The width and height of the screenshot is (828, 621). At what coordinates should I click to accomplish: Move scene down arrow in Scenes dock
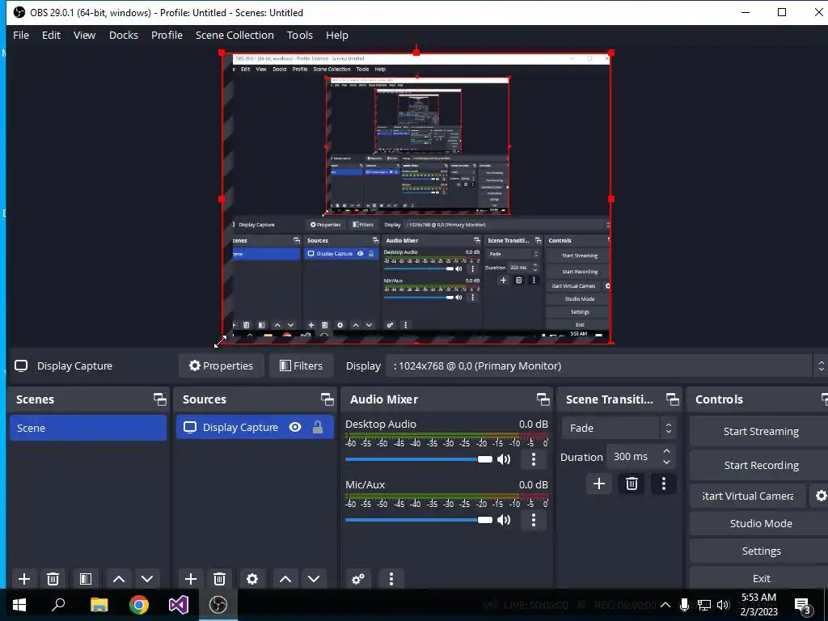[x=147, y=579]
